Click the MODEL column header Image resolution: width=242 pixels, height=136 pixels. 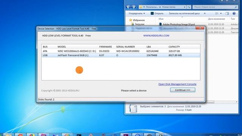click(x=62, y=47)
